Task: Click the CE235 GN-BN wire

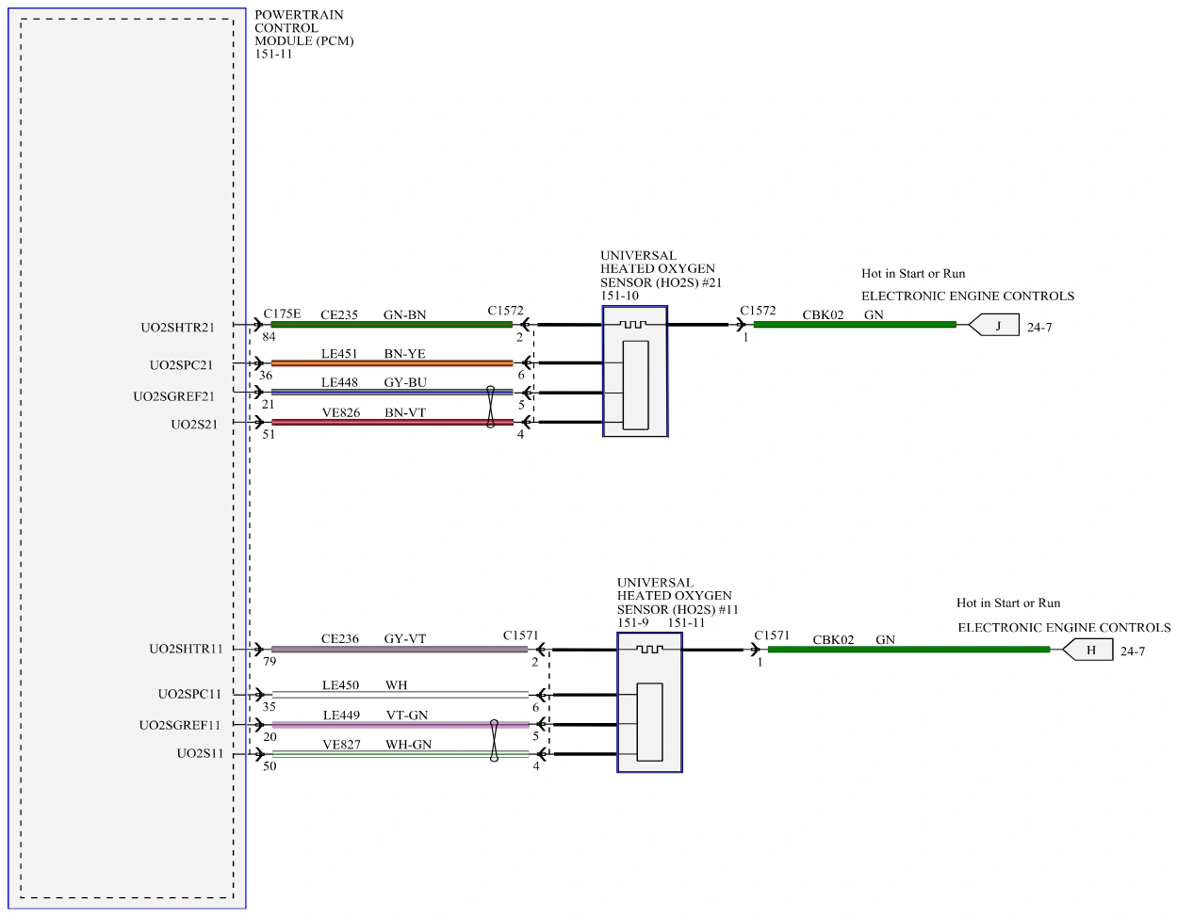Action: pos(392,325)
